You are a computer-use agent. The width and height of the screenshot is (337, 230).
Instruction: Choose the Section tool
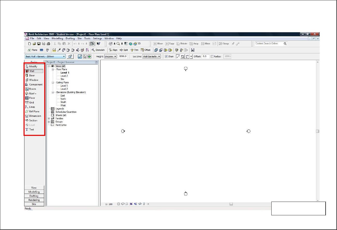(x=33, y=120)
